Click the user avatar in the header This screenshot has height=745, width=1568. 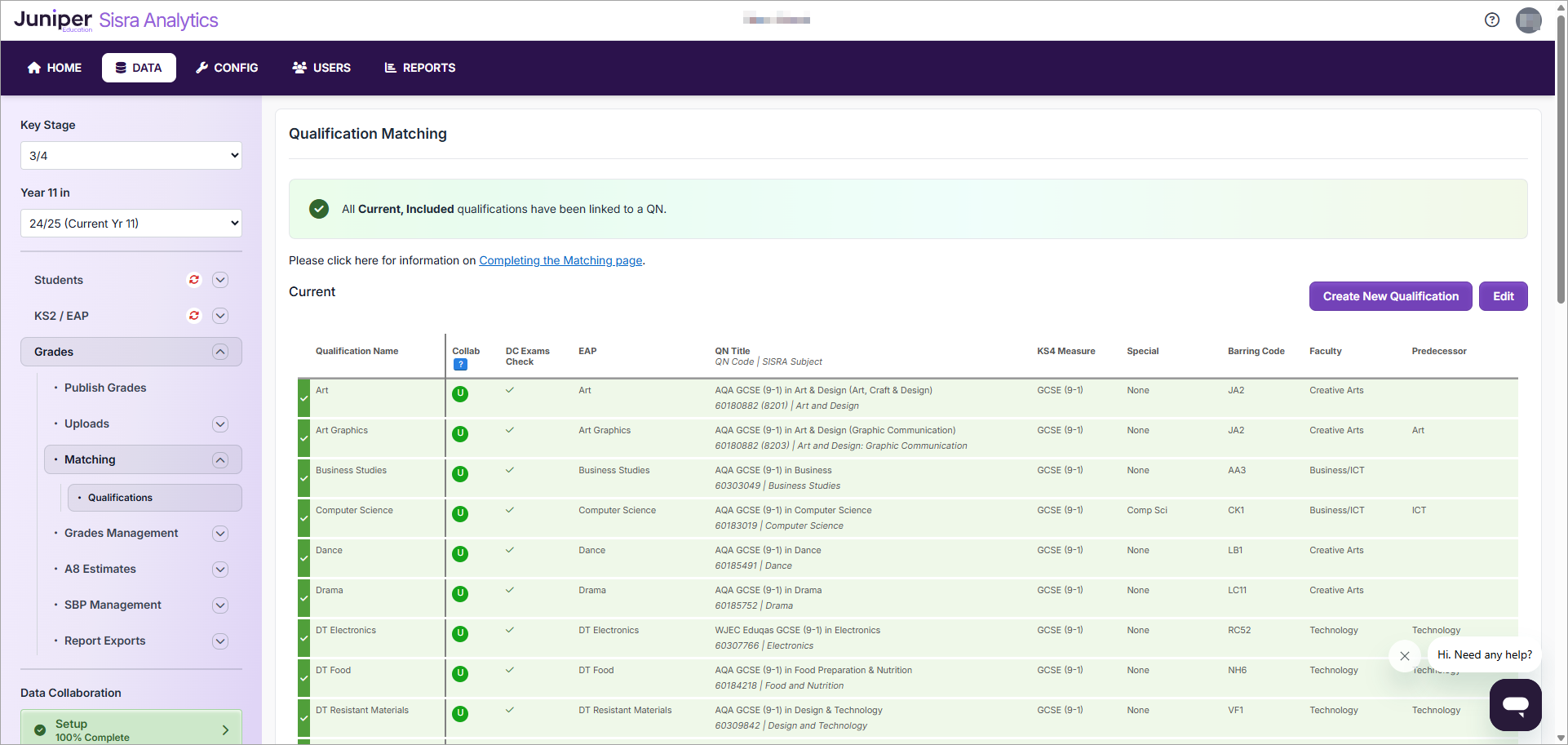(x=1529, y=20)
